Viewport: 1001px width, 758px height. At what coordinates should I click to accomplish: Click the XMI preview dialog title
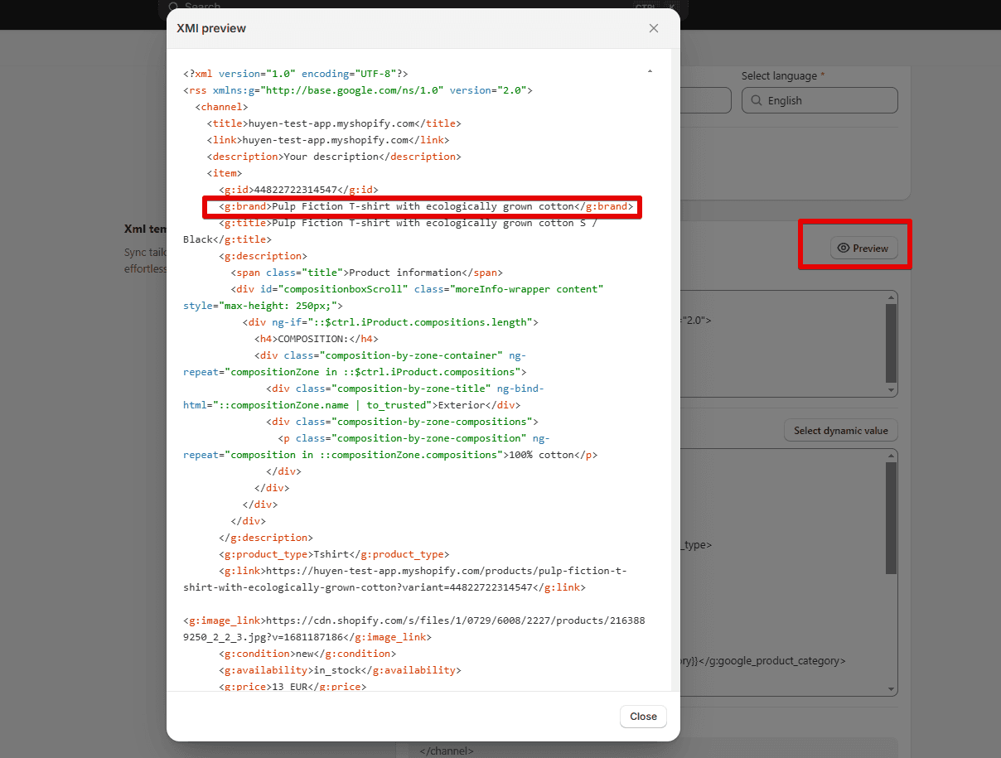(x=210, y=28)
